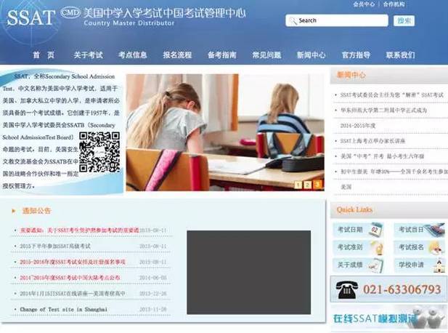This screenshot has height=333, width=448.
Task: Open the 考试日期 quick link
Action: tap(350, 230)
